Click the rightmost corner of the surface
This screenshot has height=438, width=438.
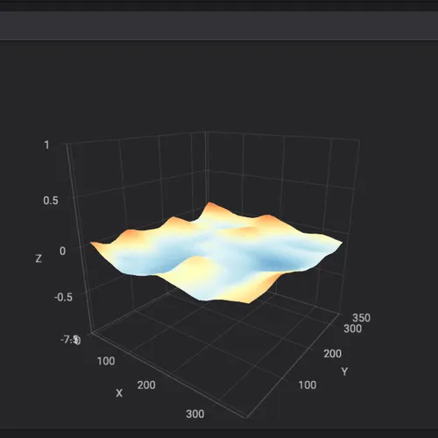(341, 242)
